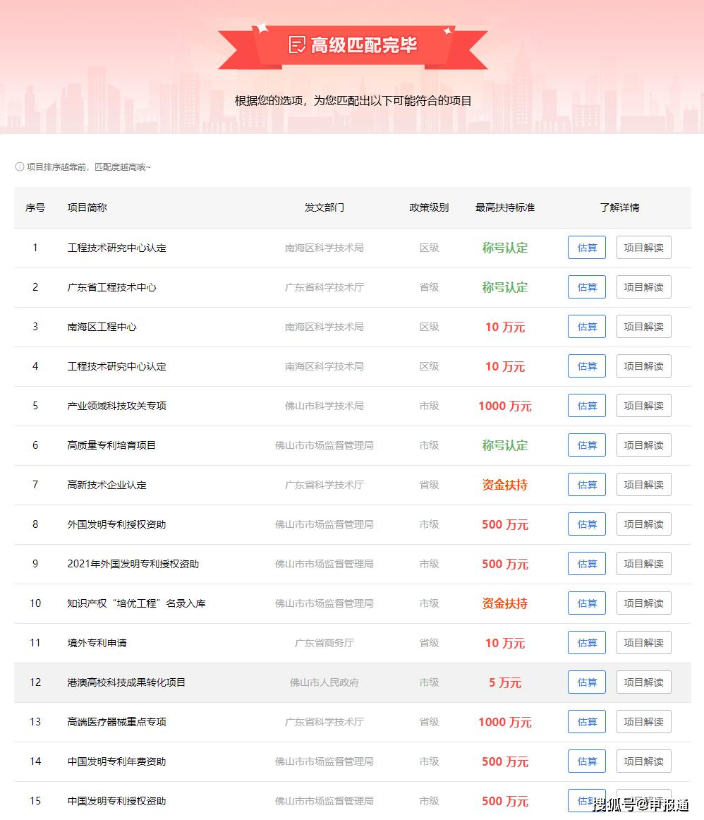Open 项目解读 for 广东省工程技术中心
The image size is (704, 820).
coord(643,287)
